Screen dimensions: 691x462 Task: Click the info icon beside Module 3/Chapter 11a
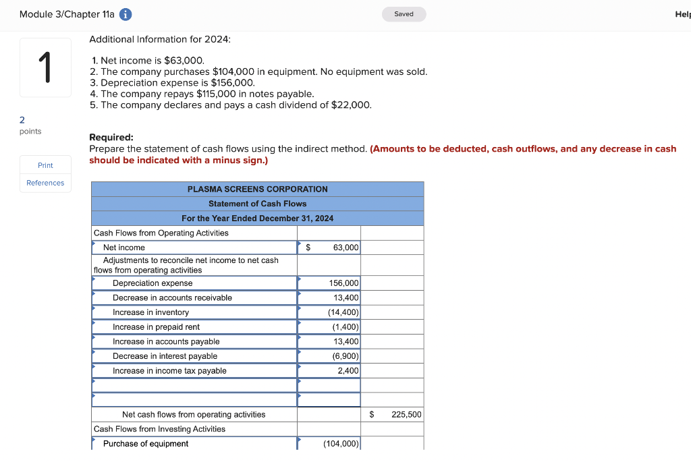pos(125,14)
